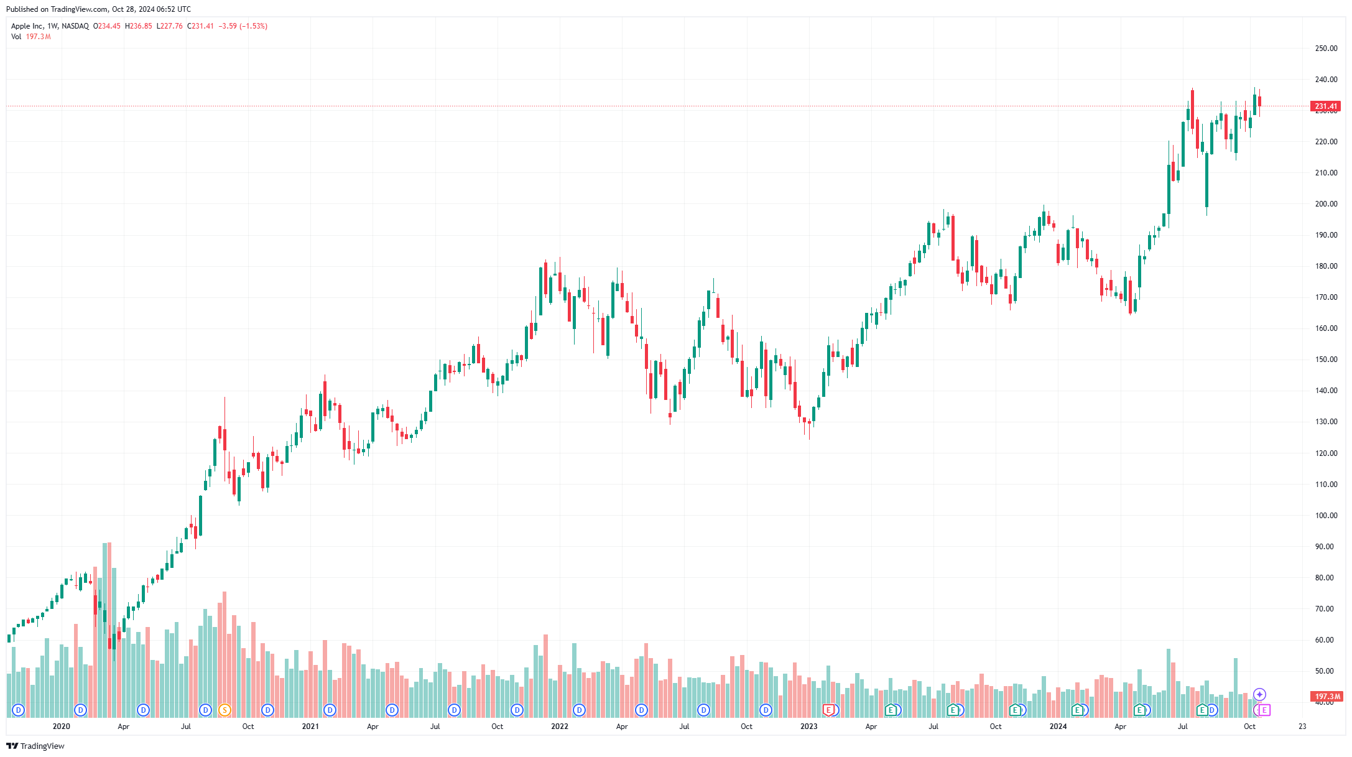The image size is (1352, 757).
Task: Select the 2024 label on time axis
Action: tap(1058, 727)
